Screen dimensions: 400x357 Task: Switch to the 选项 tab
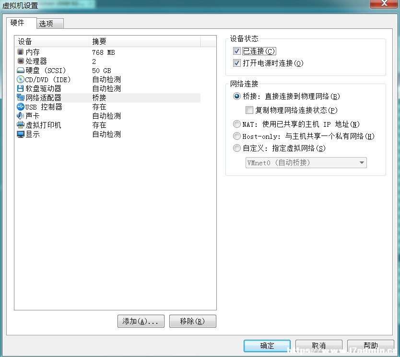50,24
